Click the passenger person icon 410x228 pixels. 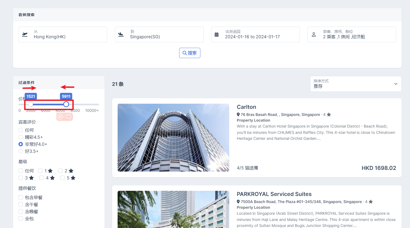(x=314, y=34)
